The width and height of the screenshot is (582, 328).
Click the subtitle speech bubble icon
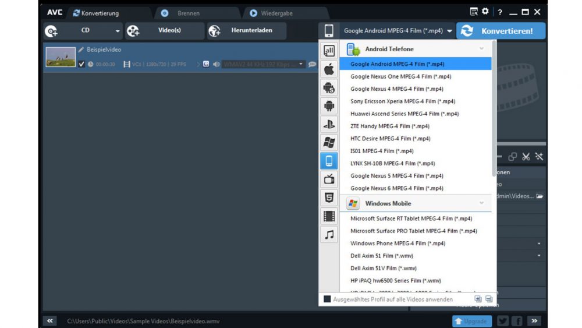pos(312,64)
